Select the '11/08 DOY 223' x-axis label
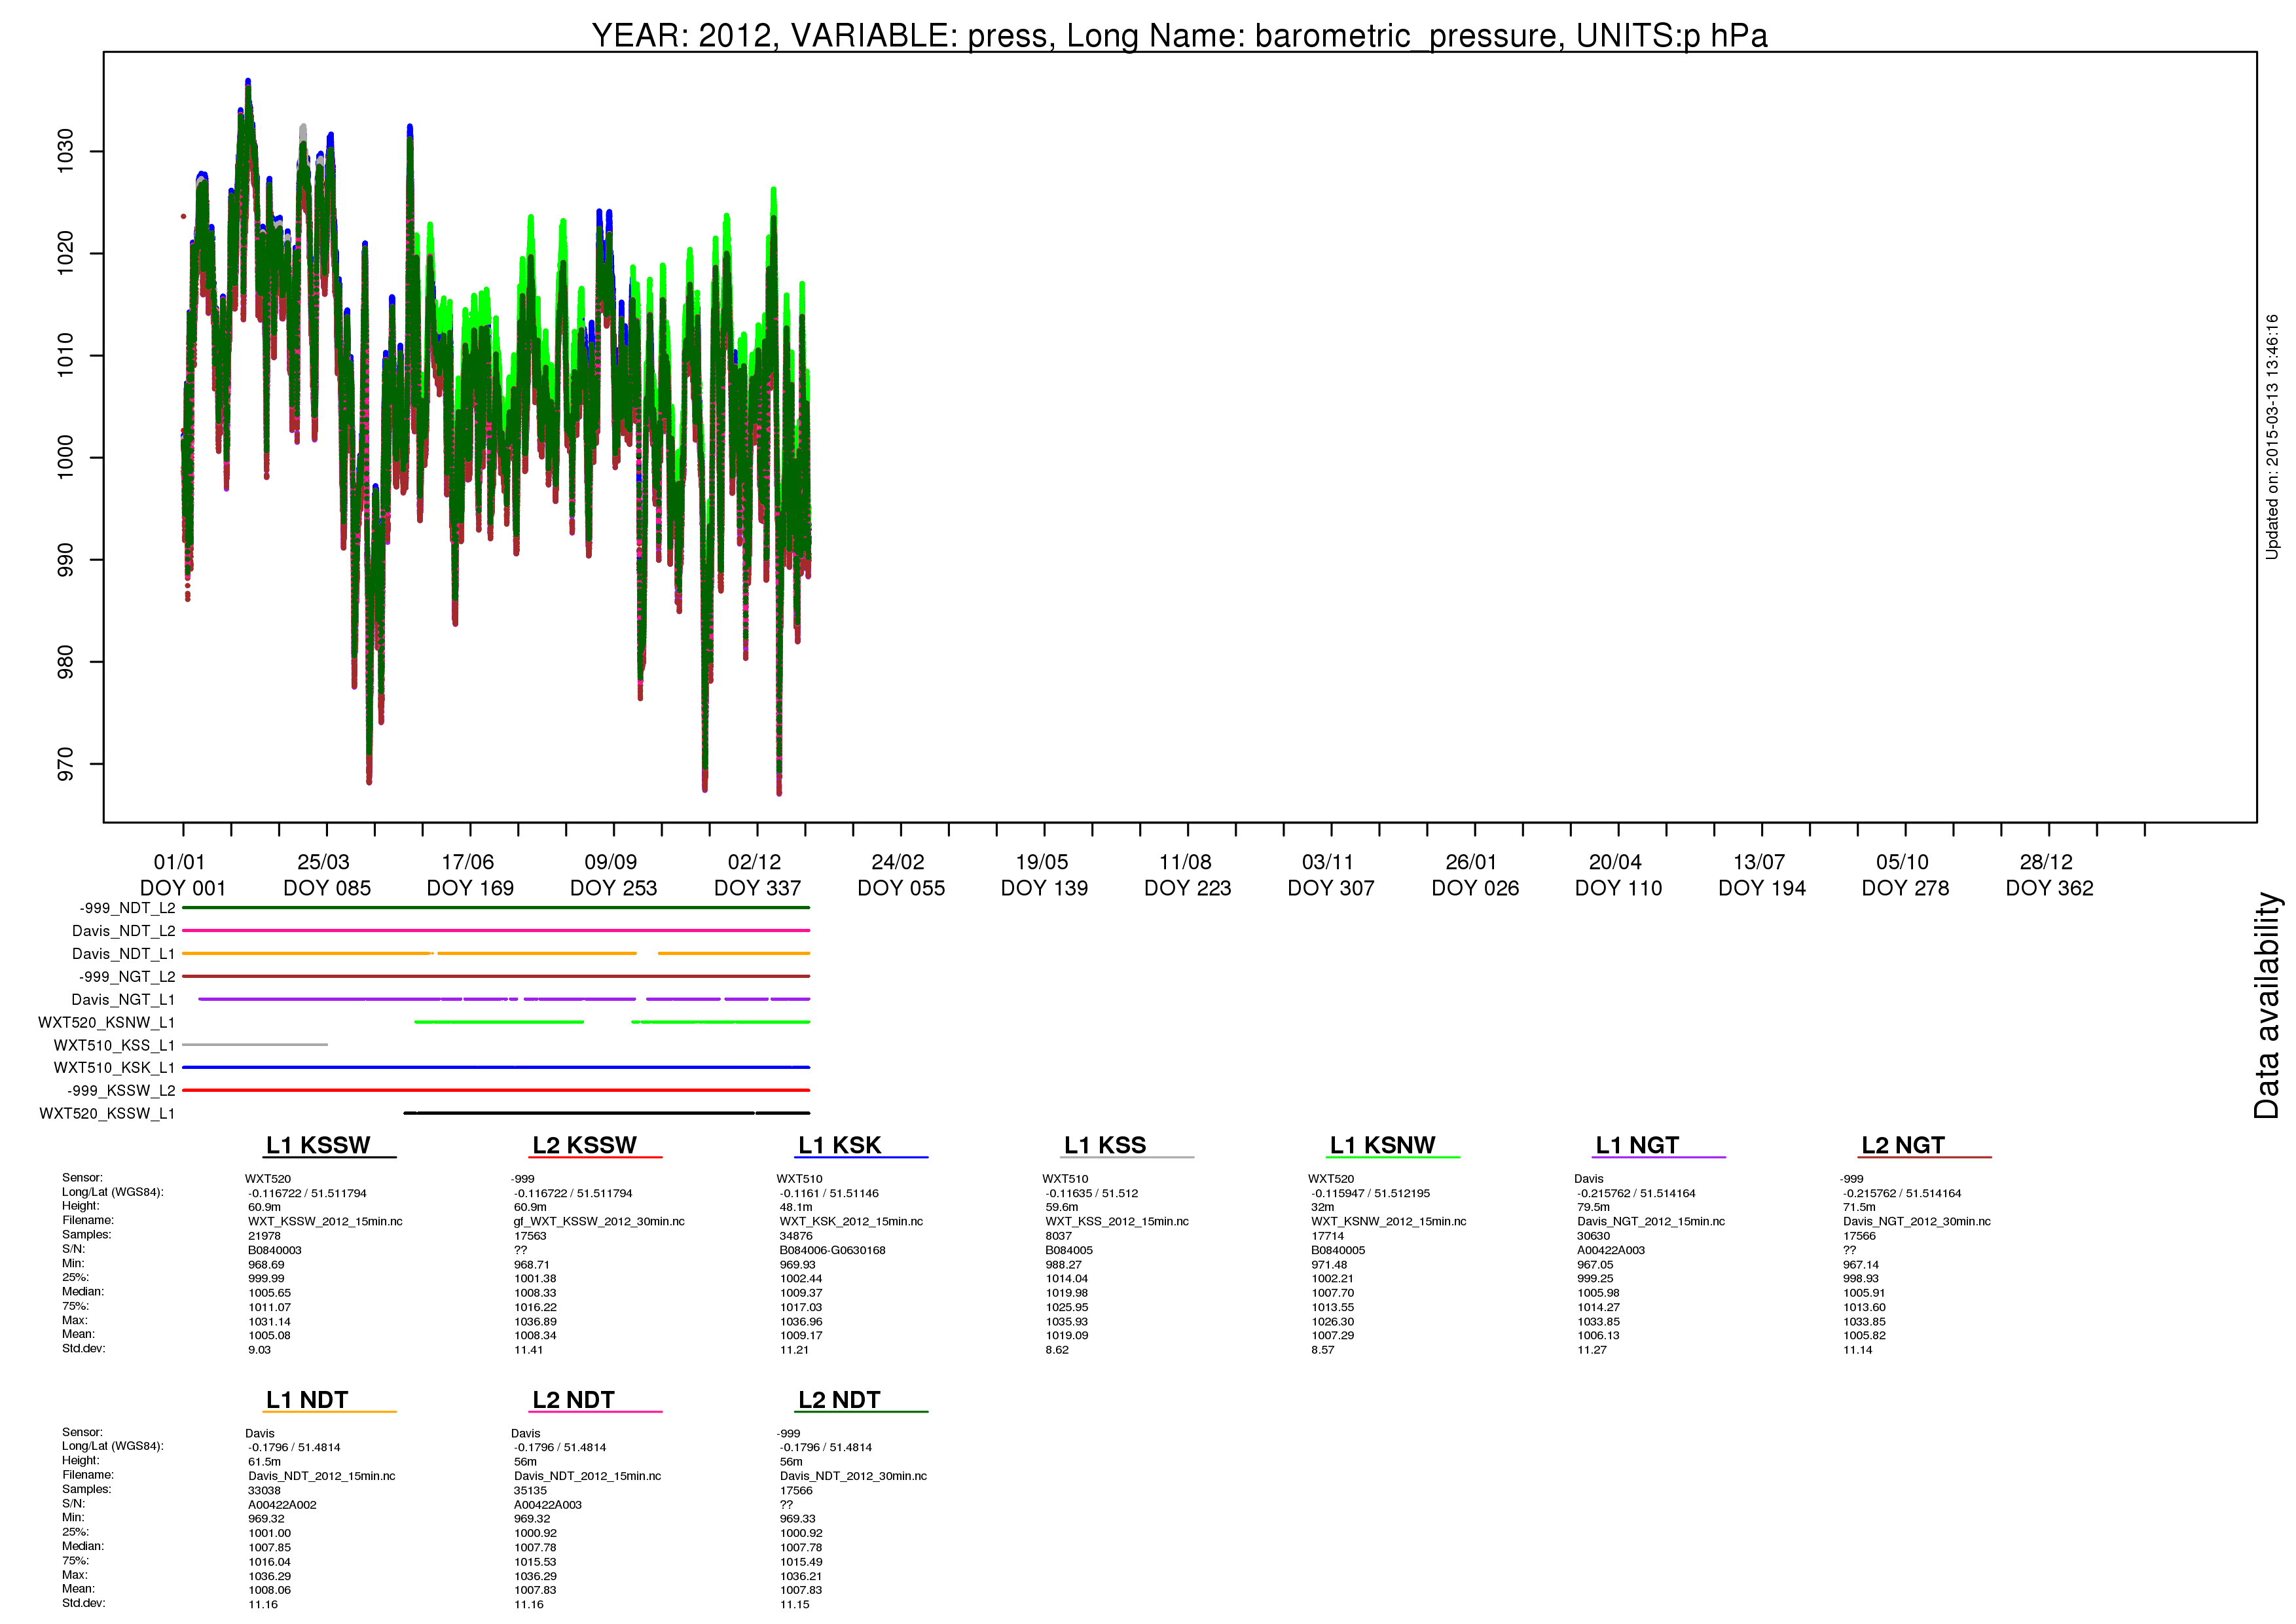 click(x=1187, y=875)
